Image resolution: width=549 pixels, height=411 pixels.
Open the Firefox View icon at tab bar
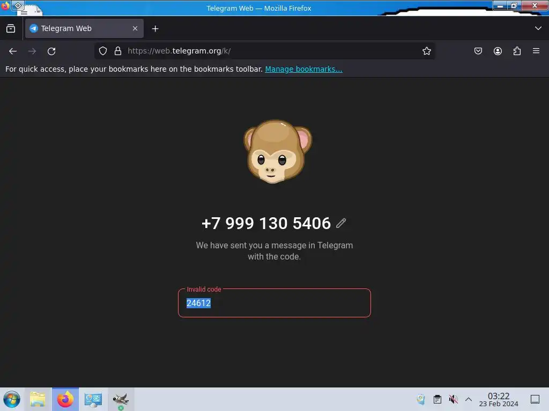(x=11, y=28)
